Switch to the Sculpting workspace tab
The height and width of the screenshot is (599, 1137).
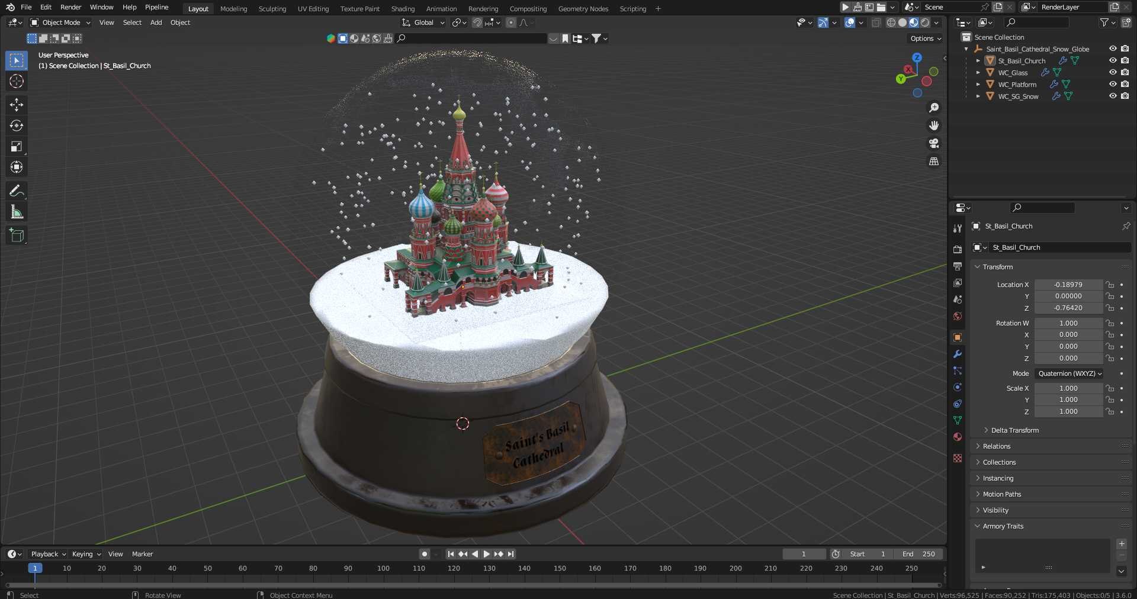(272, 9)
